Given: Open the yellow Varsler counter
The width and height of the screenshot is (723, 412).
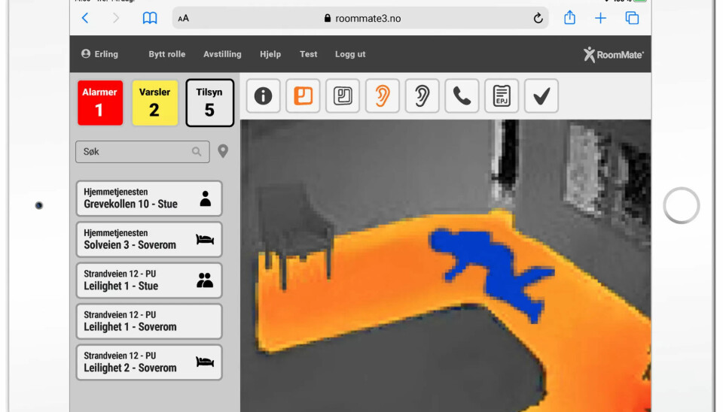Looking at the screenshot, I should pyautogui.click(x=154, y=103).
